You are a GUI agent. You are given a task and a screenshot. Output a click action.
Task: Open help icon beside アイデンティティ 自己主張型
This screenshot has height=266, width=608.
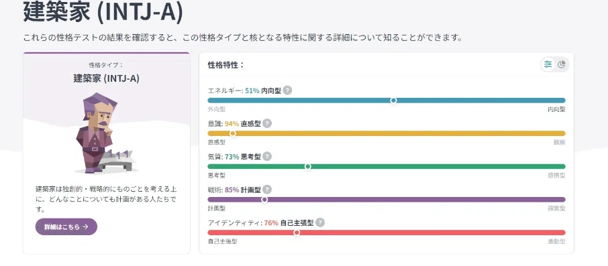[x=320, y=222]
